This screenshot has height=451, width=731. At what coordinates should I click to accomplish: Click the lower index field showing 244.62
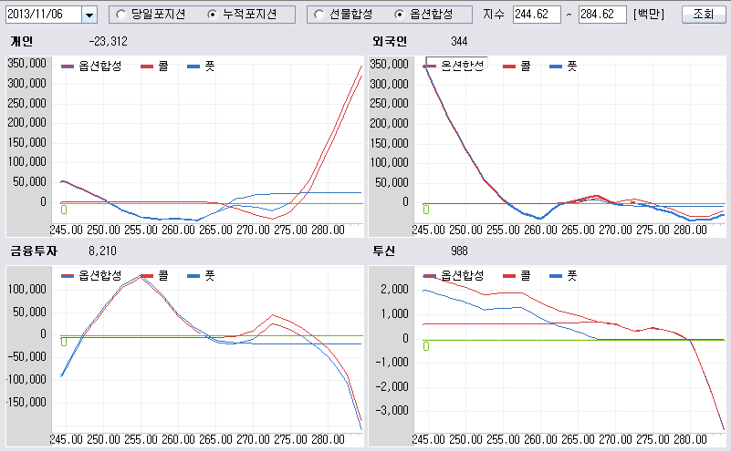(537, 15)
